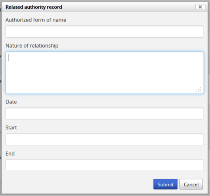Click the "Authorized form of name" label
The height and width of the screenshot is (196, 210).
pyautogui.click(x=36, y=20)
